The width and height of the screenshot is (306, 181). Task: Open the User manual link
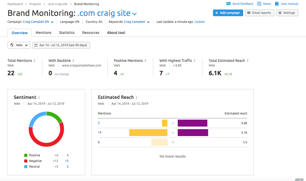pyautogui.click(x=290, y=4)
